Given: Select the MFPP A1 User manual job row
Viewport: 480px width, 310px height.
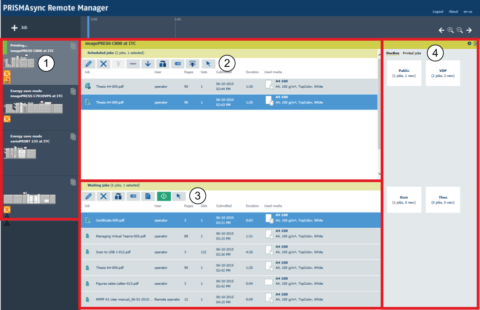Looking at the screenshot, I should point(231,299).
